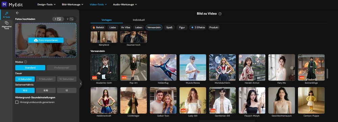Pick the Kämpfend template
The width and height of the screenshot is (338, 122).
point(104,37)
